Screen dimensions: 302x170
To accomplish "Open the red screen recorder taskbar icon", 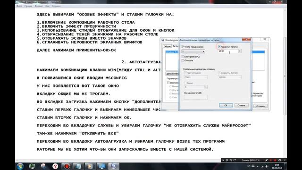I will tap(67, 166).
